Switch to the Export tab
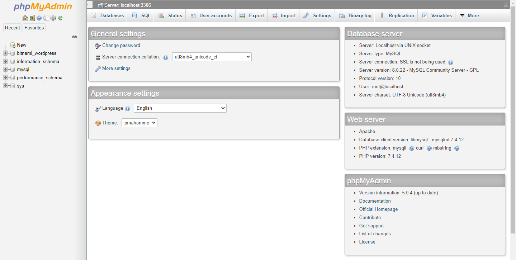This screenshot has height=260, width=516. click(x=252, y=16)
